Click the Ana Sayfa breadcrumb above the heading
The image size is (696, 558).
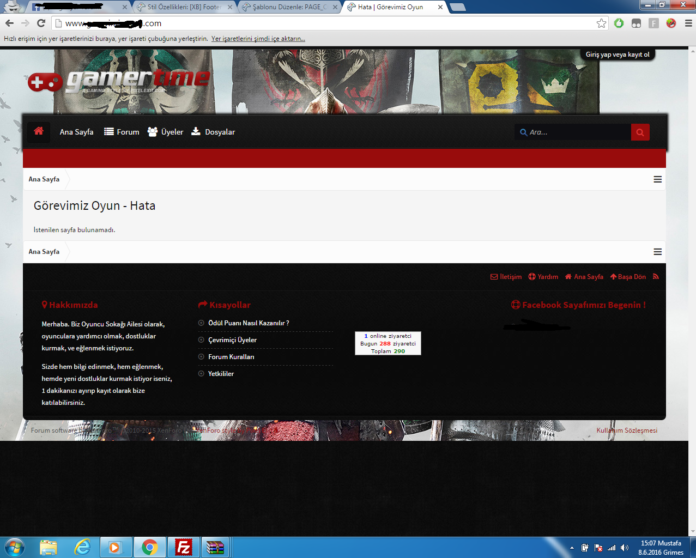(44, 179)
